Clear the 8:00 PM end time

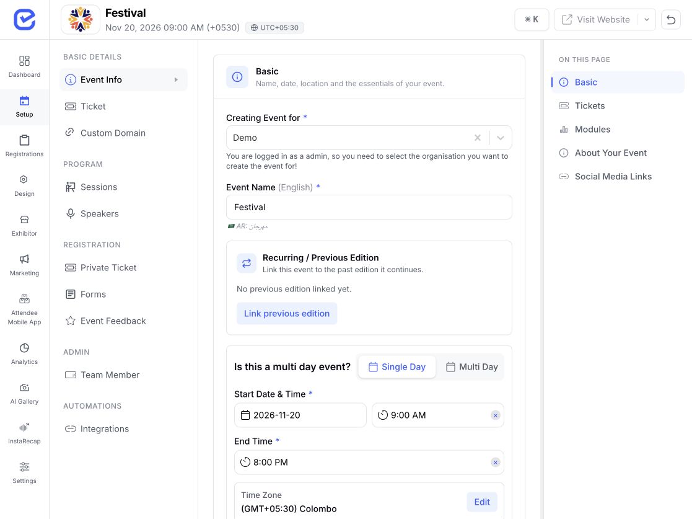496,463
